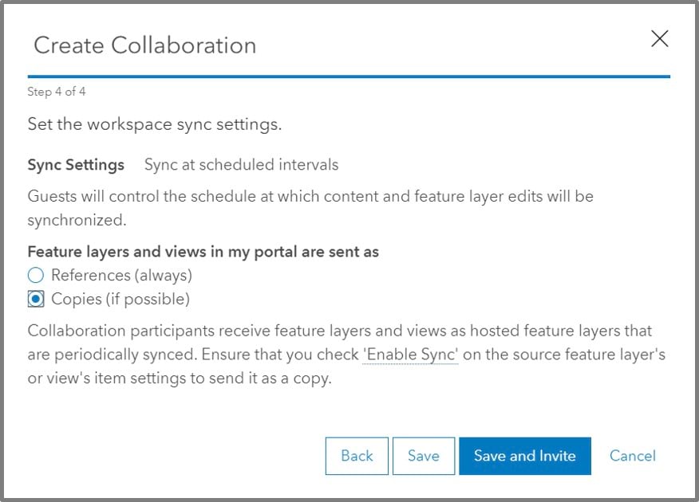Click 'Sync at scheduled intervals' text
This screenshot has height=502, width=699.
click(241, 165)
